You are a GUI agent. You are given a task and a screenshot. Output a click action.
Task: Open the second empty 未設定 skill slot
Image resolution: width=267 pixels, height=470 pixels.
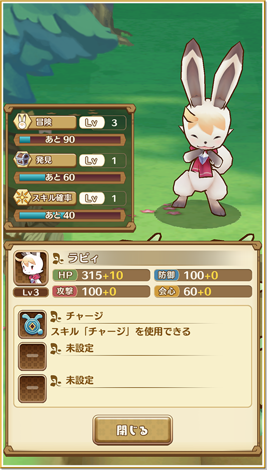point(32,389)
